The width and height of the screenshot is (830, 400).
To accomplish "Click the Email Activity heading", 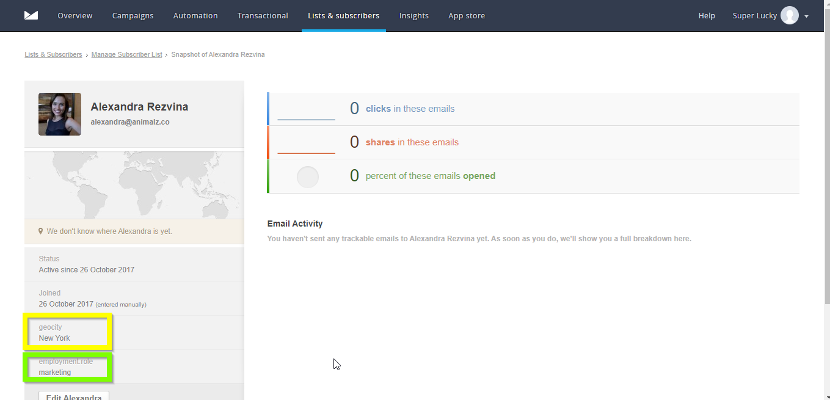I will click(295, 224).
